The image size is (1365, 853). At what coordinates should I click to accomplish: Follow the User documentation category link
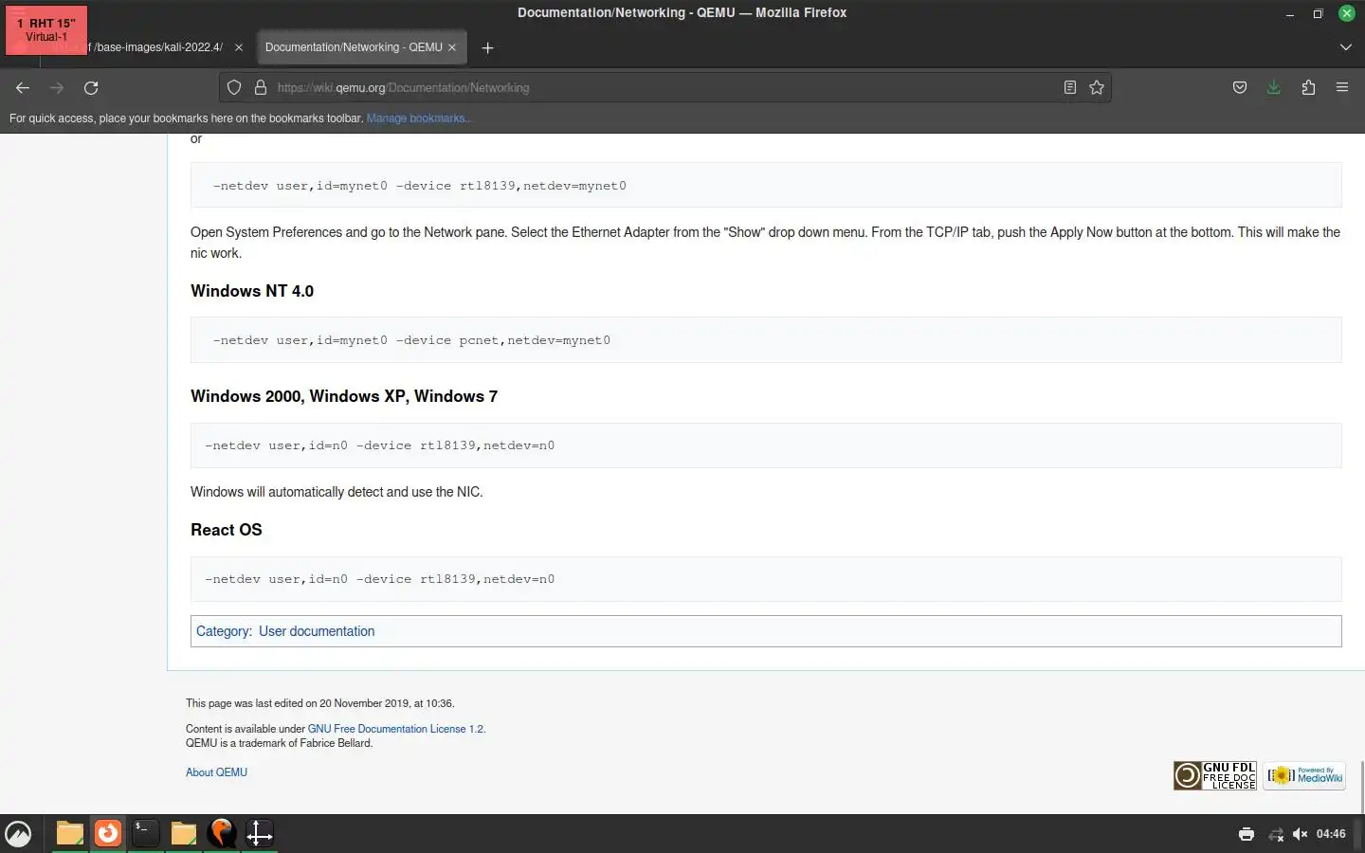317,631
